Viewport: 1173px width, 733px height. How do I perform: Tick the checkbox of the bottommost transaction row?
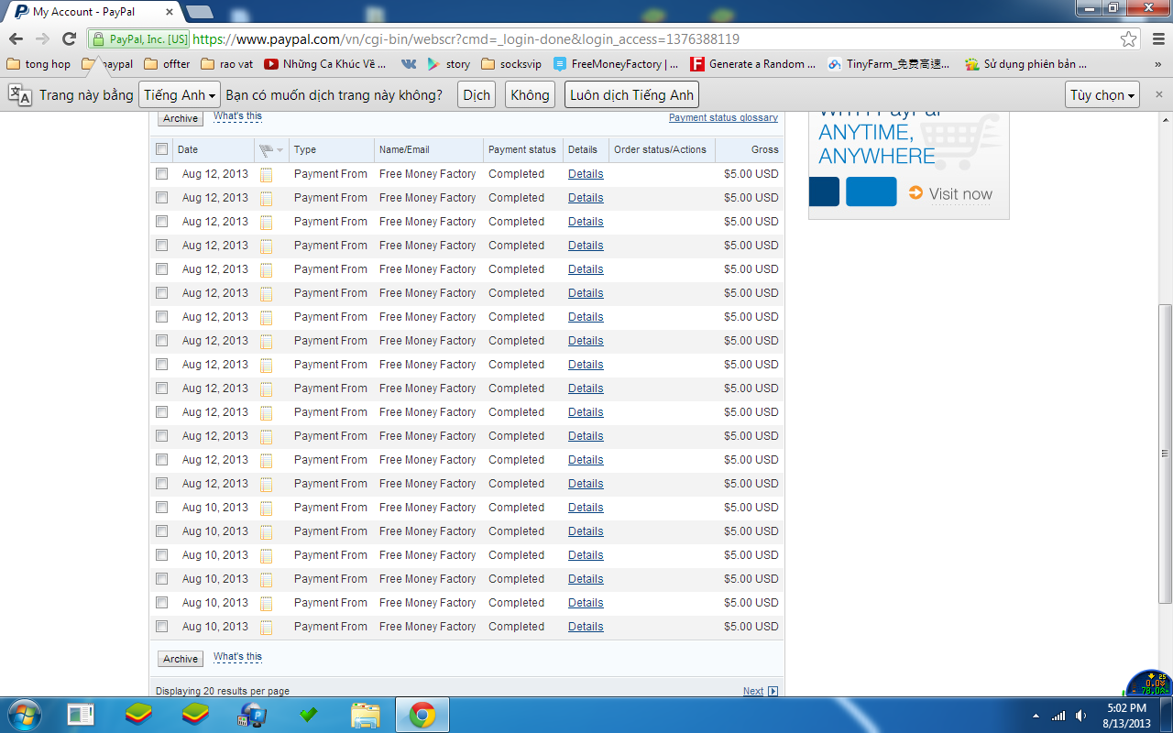162,627
